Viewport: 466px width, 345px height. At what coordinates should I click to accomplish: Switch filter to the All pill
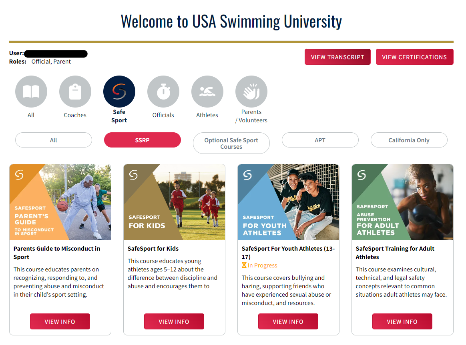coord(54,140)
